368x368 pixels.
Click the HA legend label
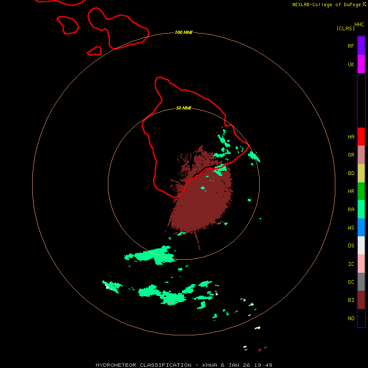click(x=351, y=137)
